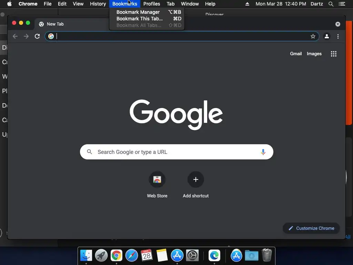Open the File menu
This screenshot has width=353, height=265.
point(48,4)
